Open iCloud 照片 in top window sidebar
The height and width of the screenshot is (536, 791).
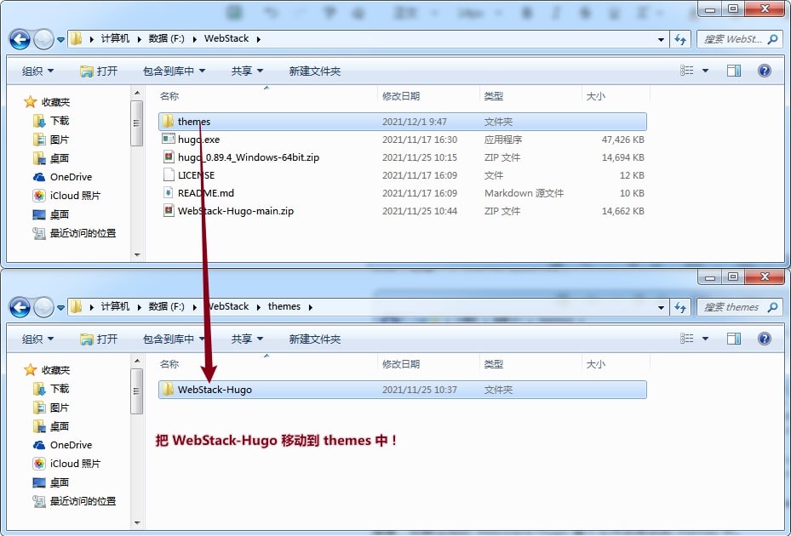tap(66, 196)
